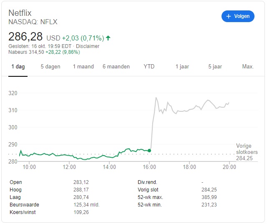Select the 1 dag tab
Image resolution: width=267 pixels, height=224 pixels.
18,66
